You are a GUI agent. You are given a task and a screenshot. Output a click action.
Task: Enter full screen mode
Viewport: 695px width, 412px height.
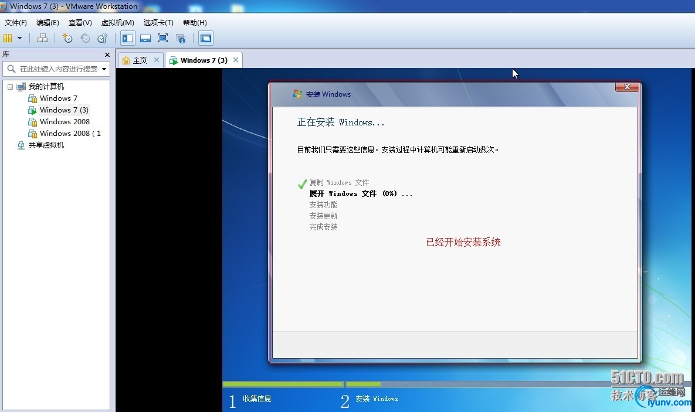[162, 38]
